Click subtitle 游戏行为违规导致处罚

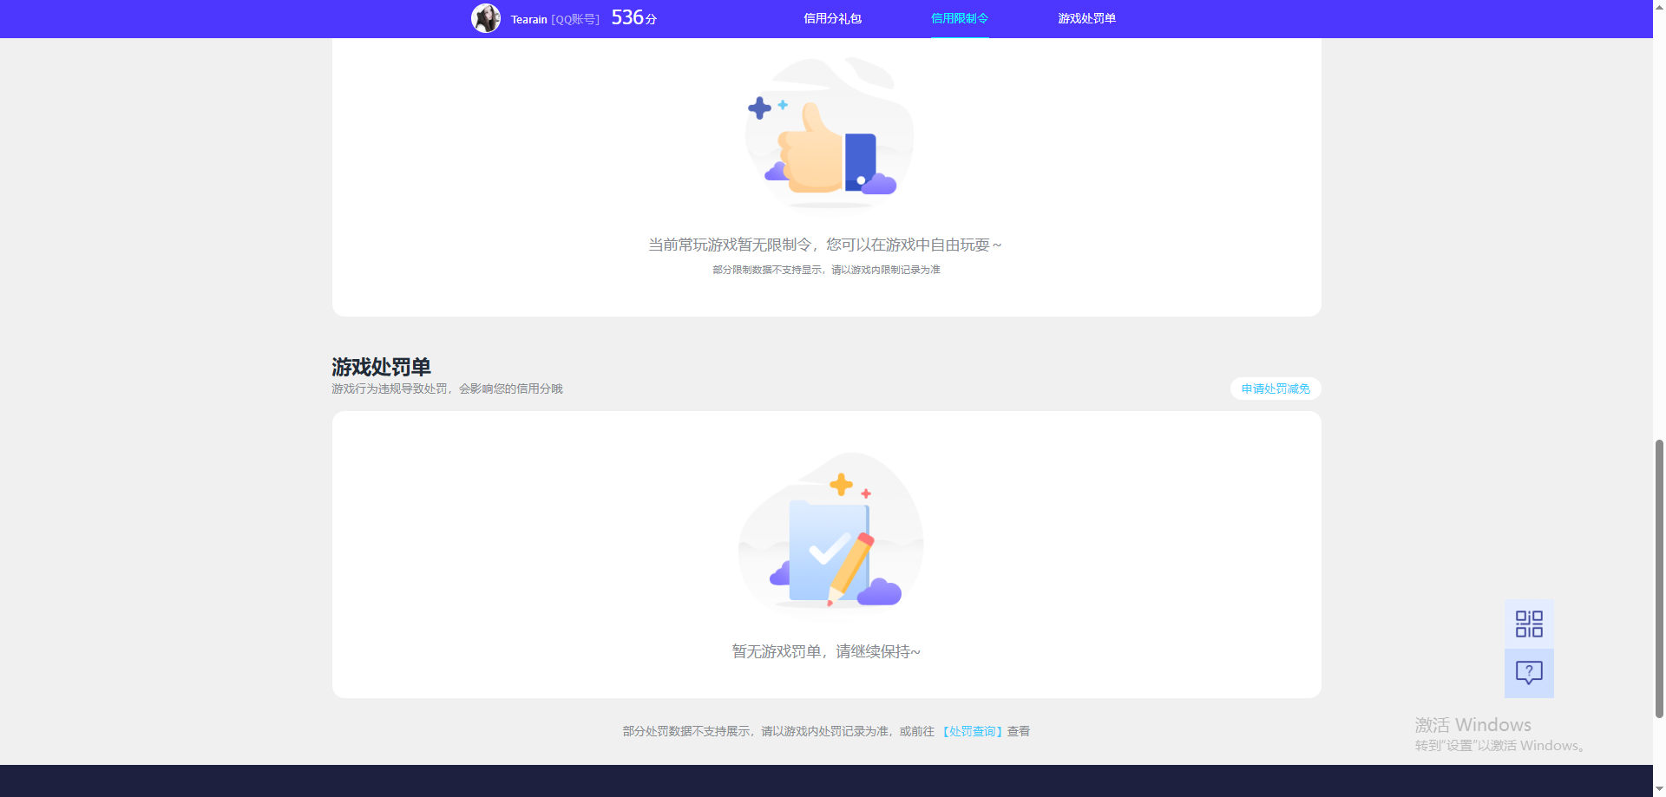[x=390, y=389]
